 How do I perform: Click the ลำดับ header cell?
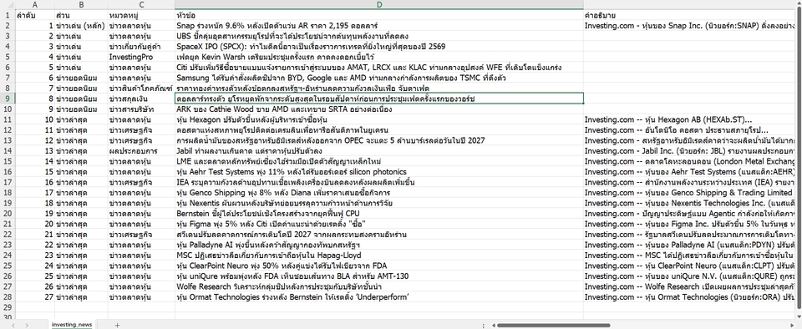[x=35, y=15]
